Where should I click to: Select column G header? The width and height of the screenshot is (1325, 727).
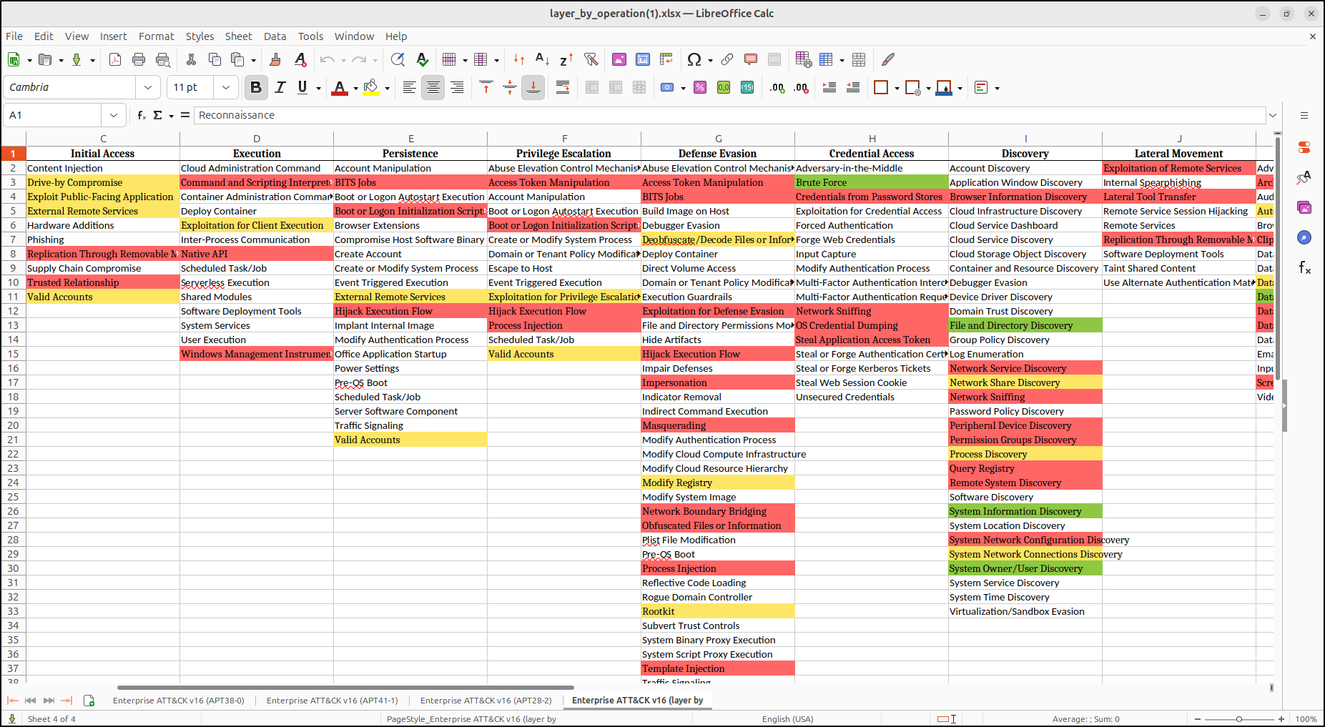coord(718,139)
